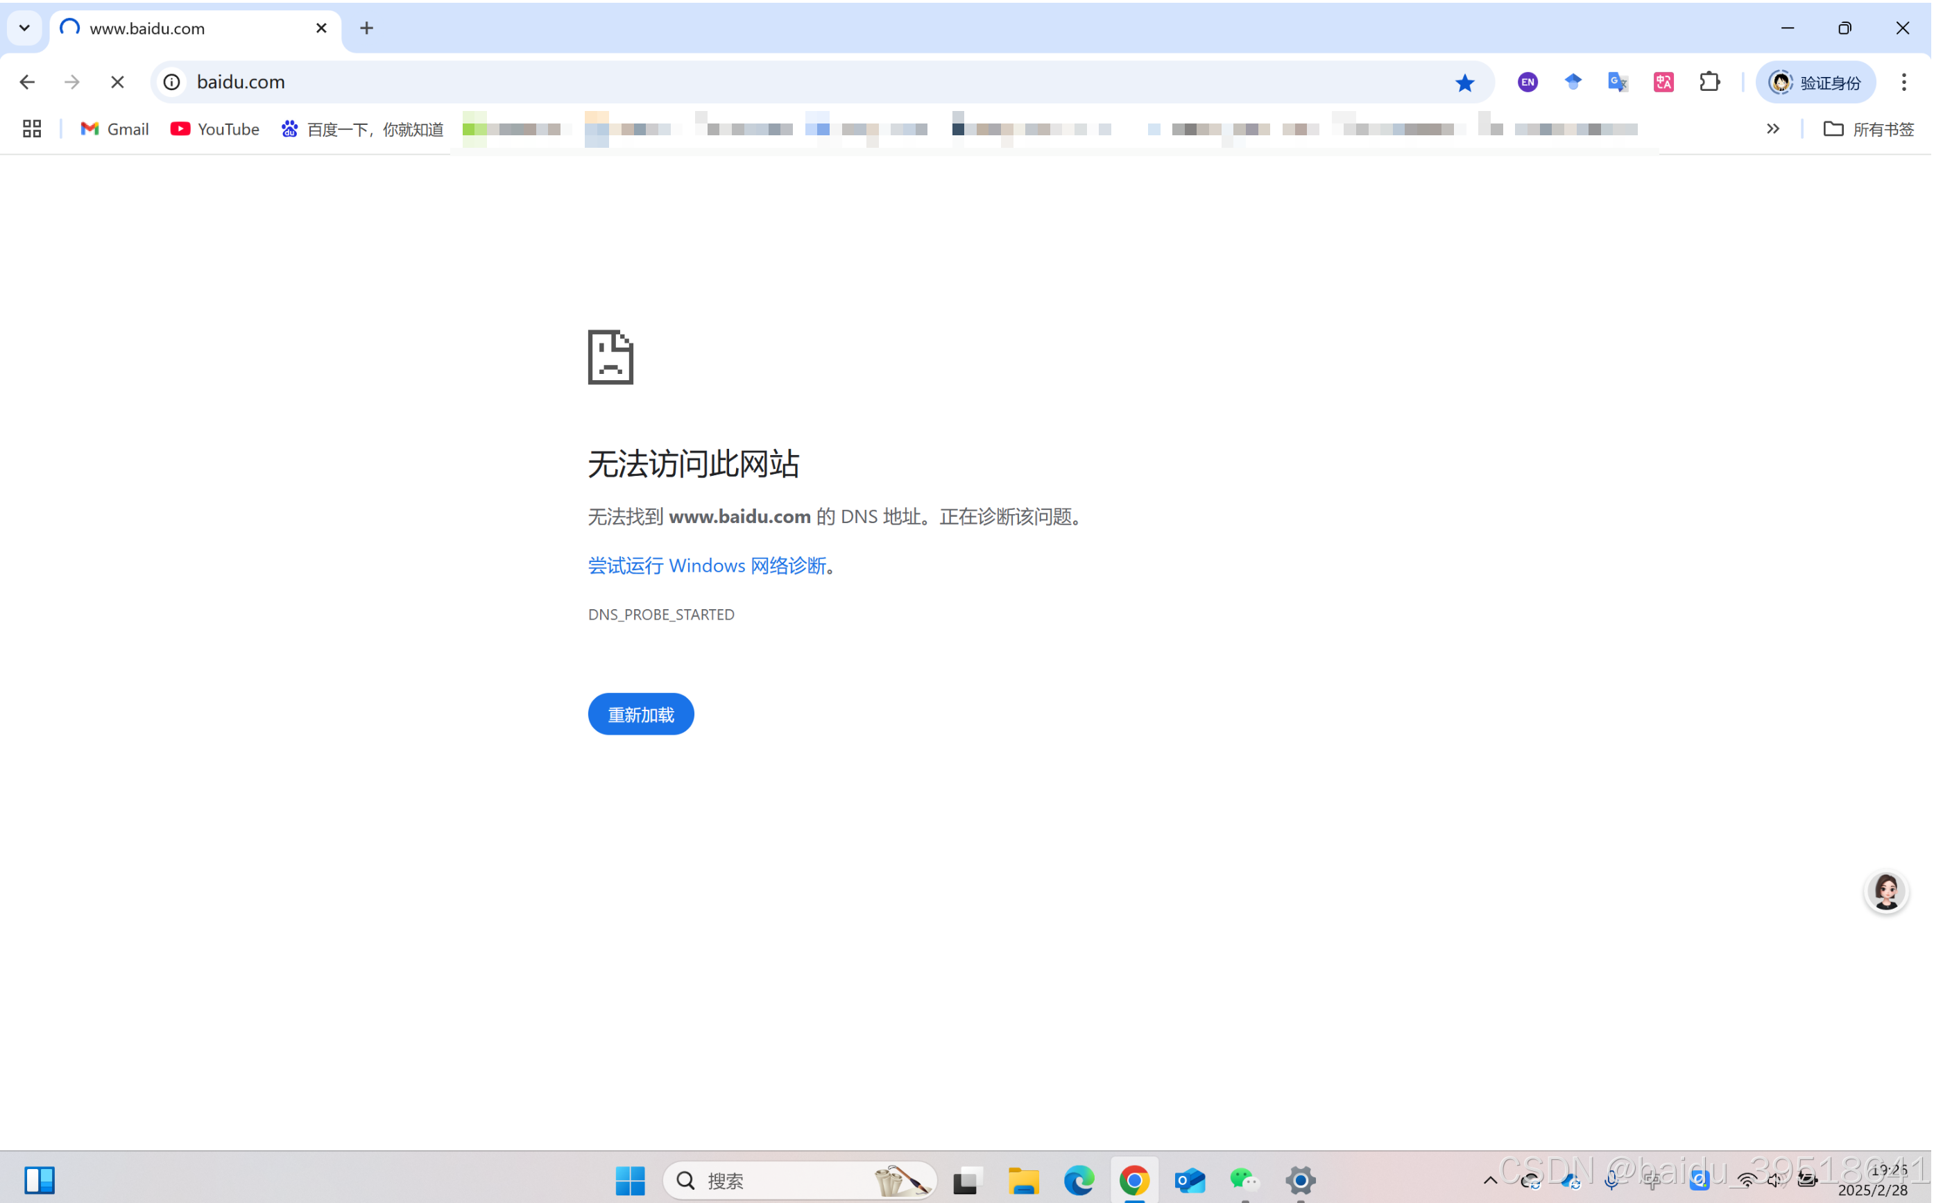Open Chrome three-dot menu
This screenshot has width=1934, height=1203.
point(1903,82)
